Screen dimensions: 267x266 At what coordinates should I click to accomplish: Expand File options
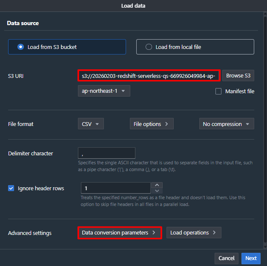pyautogui.click(x=151, y=124)
